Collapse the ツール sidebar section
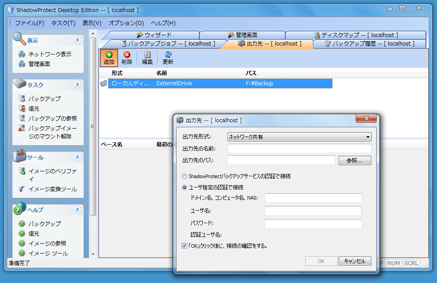 pyautogui.click(x=78, y=157)
